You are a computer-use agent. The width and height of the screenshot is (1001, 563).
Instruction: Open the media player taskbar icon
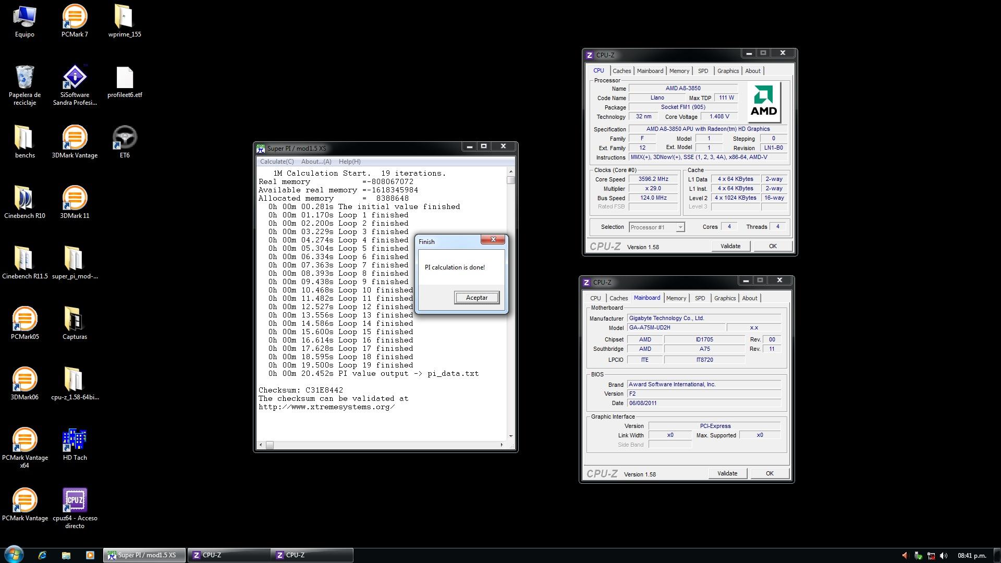click(90, 555)
